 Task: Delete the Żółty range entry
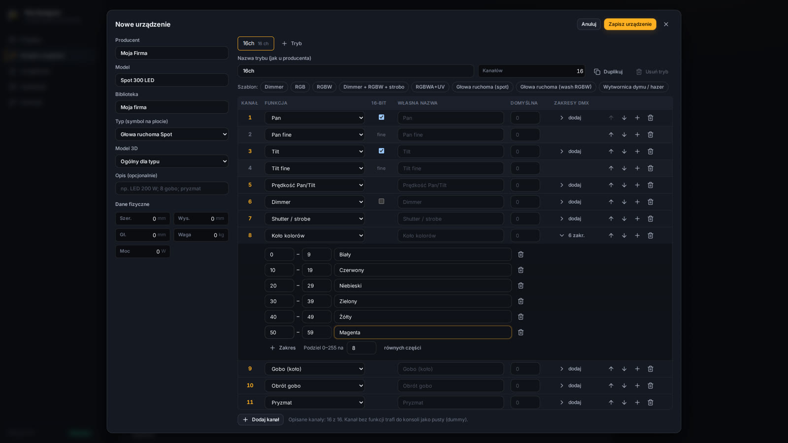tap(521, 317)
